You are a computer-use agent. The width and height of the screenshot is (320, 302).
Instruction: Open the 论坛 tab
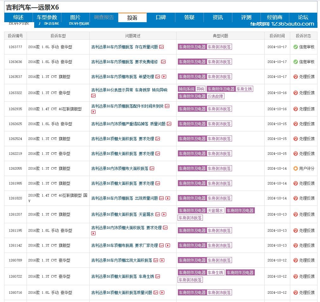(303, 17)
